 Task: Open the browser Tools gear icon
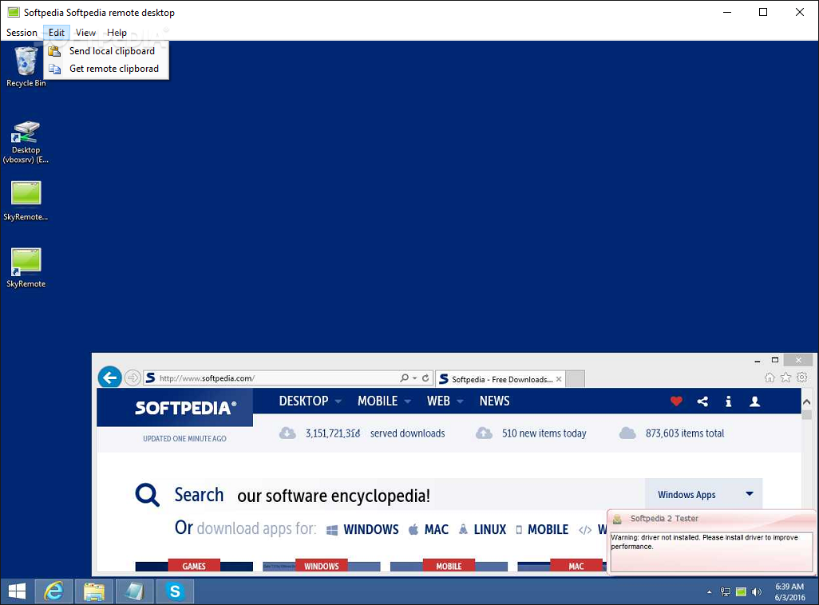click(801, 378)
